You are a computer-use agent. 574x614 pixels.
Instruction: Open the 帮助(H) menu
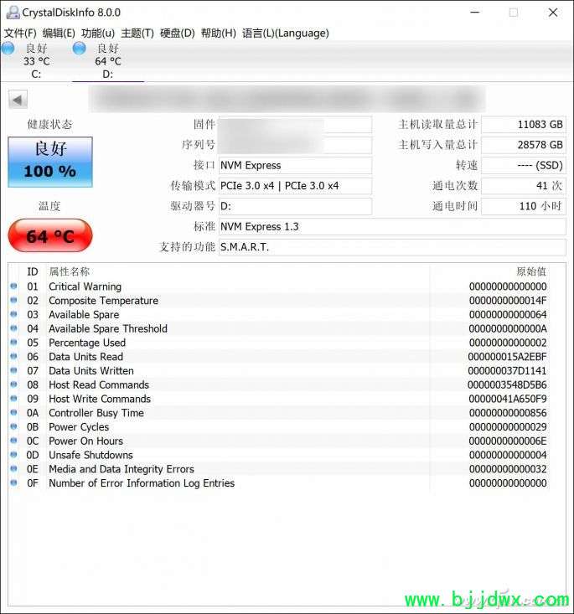tap(218, 34)
